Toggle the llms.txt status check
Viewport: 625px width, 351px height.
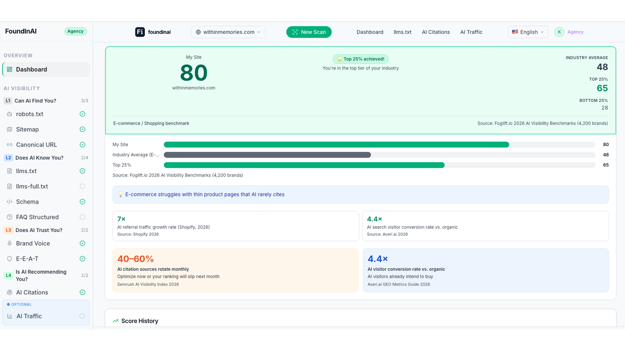[x=82, y=171]
